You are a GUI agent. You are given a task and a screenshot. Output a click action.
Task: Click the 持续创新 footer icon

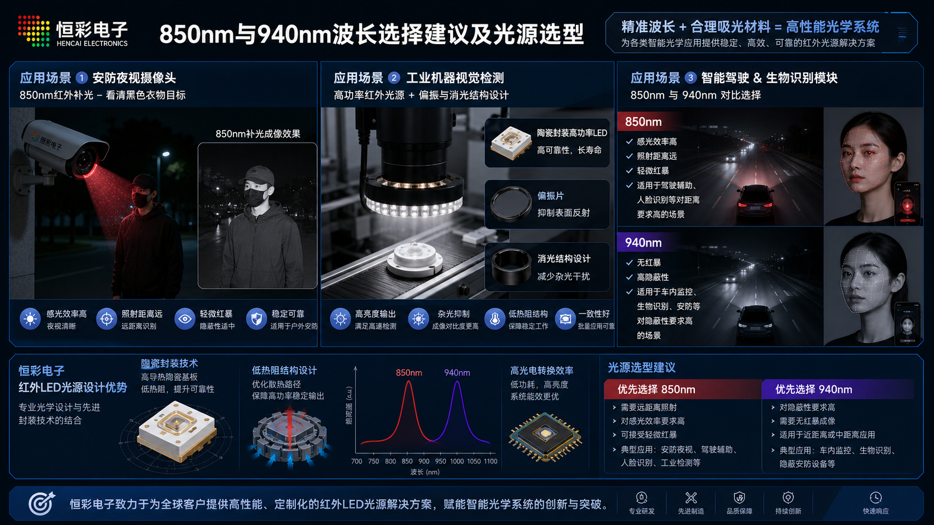[788, 498]
